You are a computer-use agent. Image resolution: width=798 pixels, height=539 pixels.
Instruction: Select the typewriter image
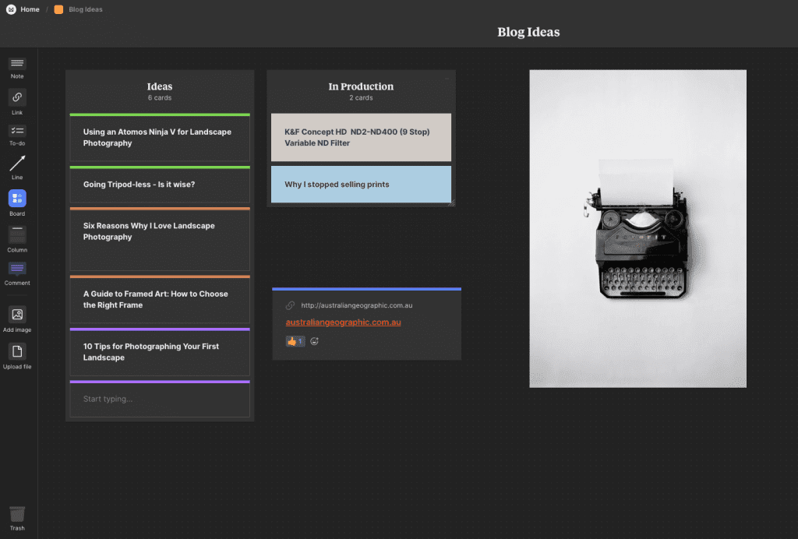[x=637, y=228]
